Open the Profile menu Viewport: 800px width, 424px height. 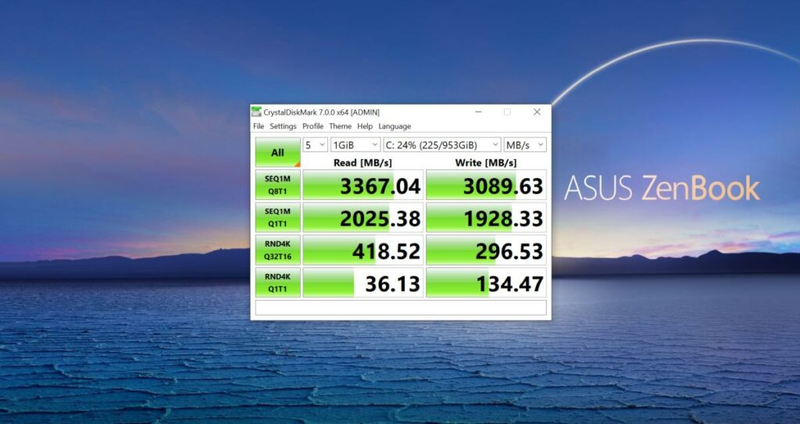coord(312,126)
